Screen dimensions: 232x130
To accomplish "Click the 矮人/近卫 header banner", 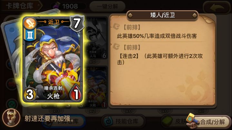I will click(x=162, y=15).
